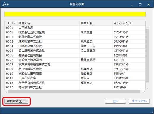Click the horizontal scrollbar left arrow
154x114 pixels.
[6, 92]
